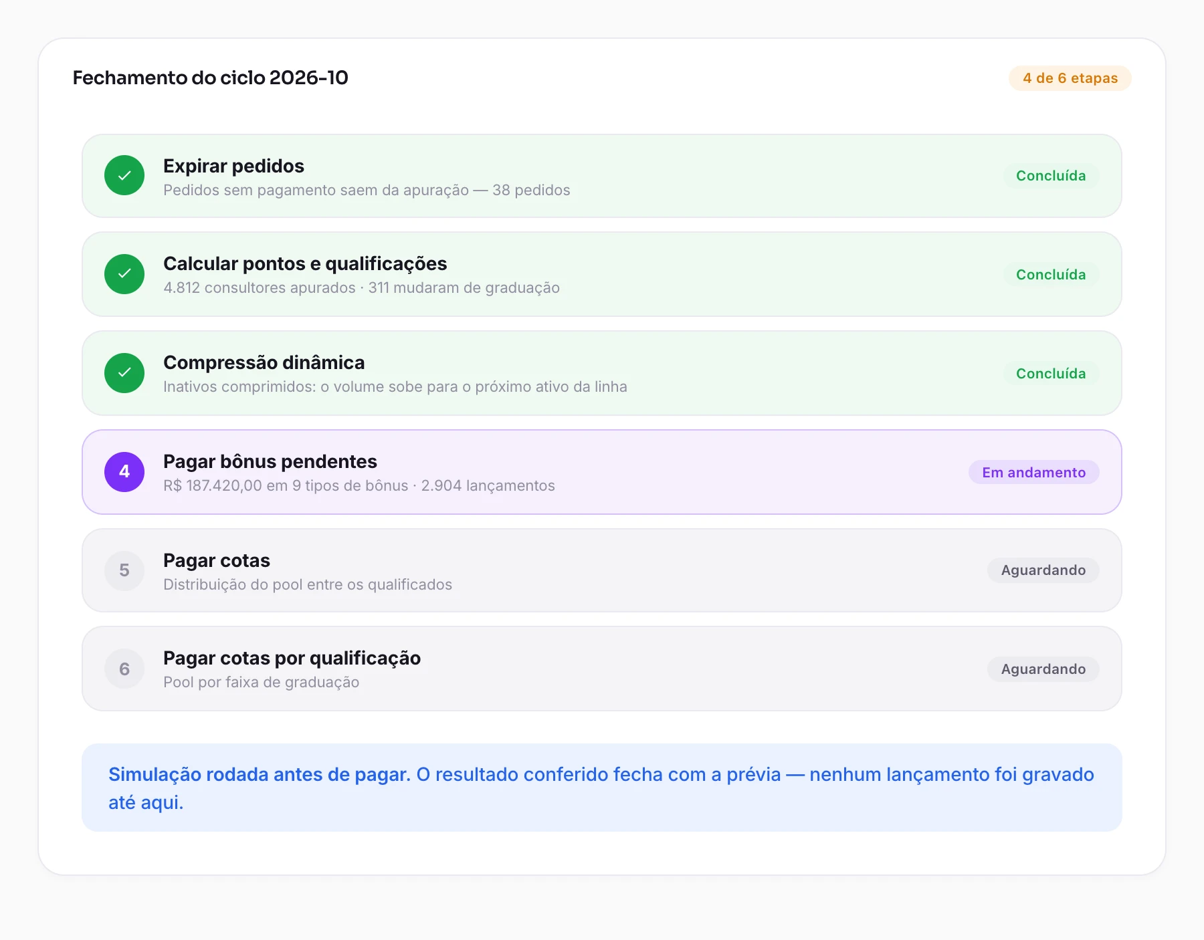
Task: Click text 'R$ 187.420,00 em 9 tipos de bônus'
Action: pyautogui.click(x=286, y=485)
